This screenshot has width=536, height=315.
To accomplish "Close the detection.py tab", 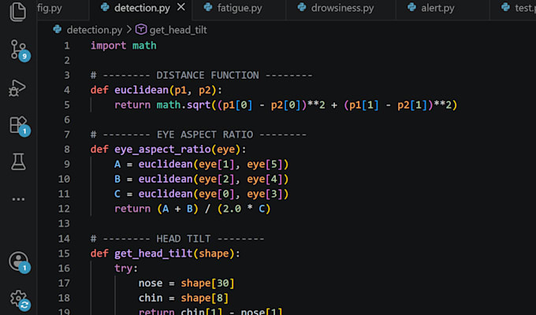I will [x=181, y=7].
